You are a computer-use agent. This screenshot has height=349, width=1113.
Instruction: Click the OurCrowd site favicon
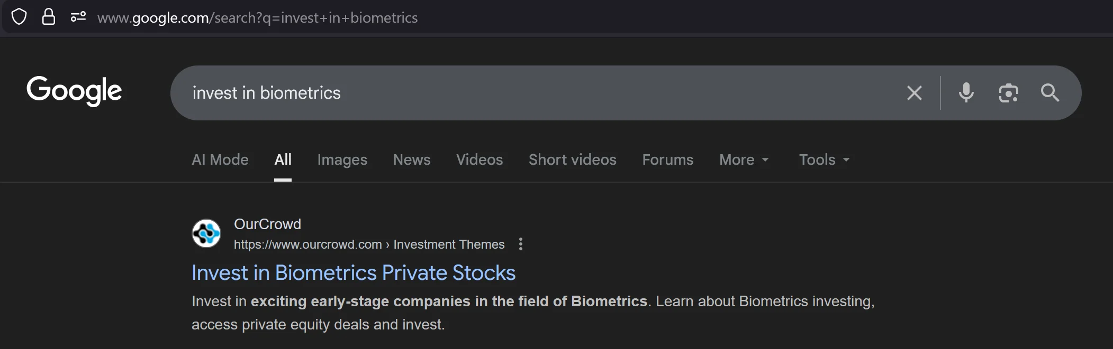(206, 233)
